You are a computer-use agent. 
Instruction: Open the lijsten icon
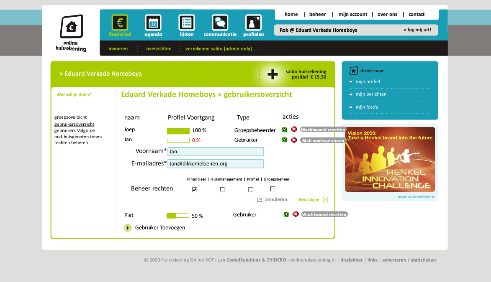tap(187, 23)
